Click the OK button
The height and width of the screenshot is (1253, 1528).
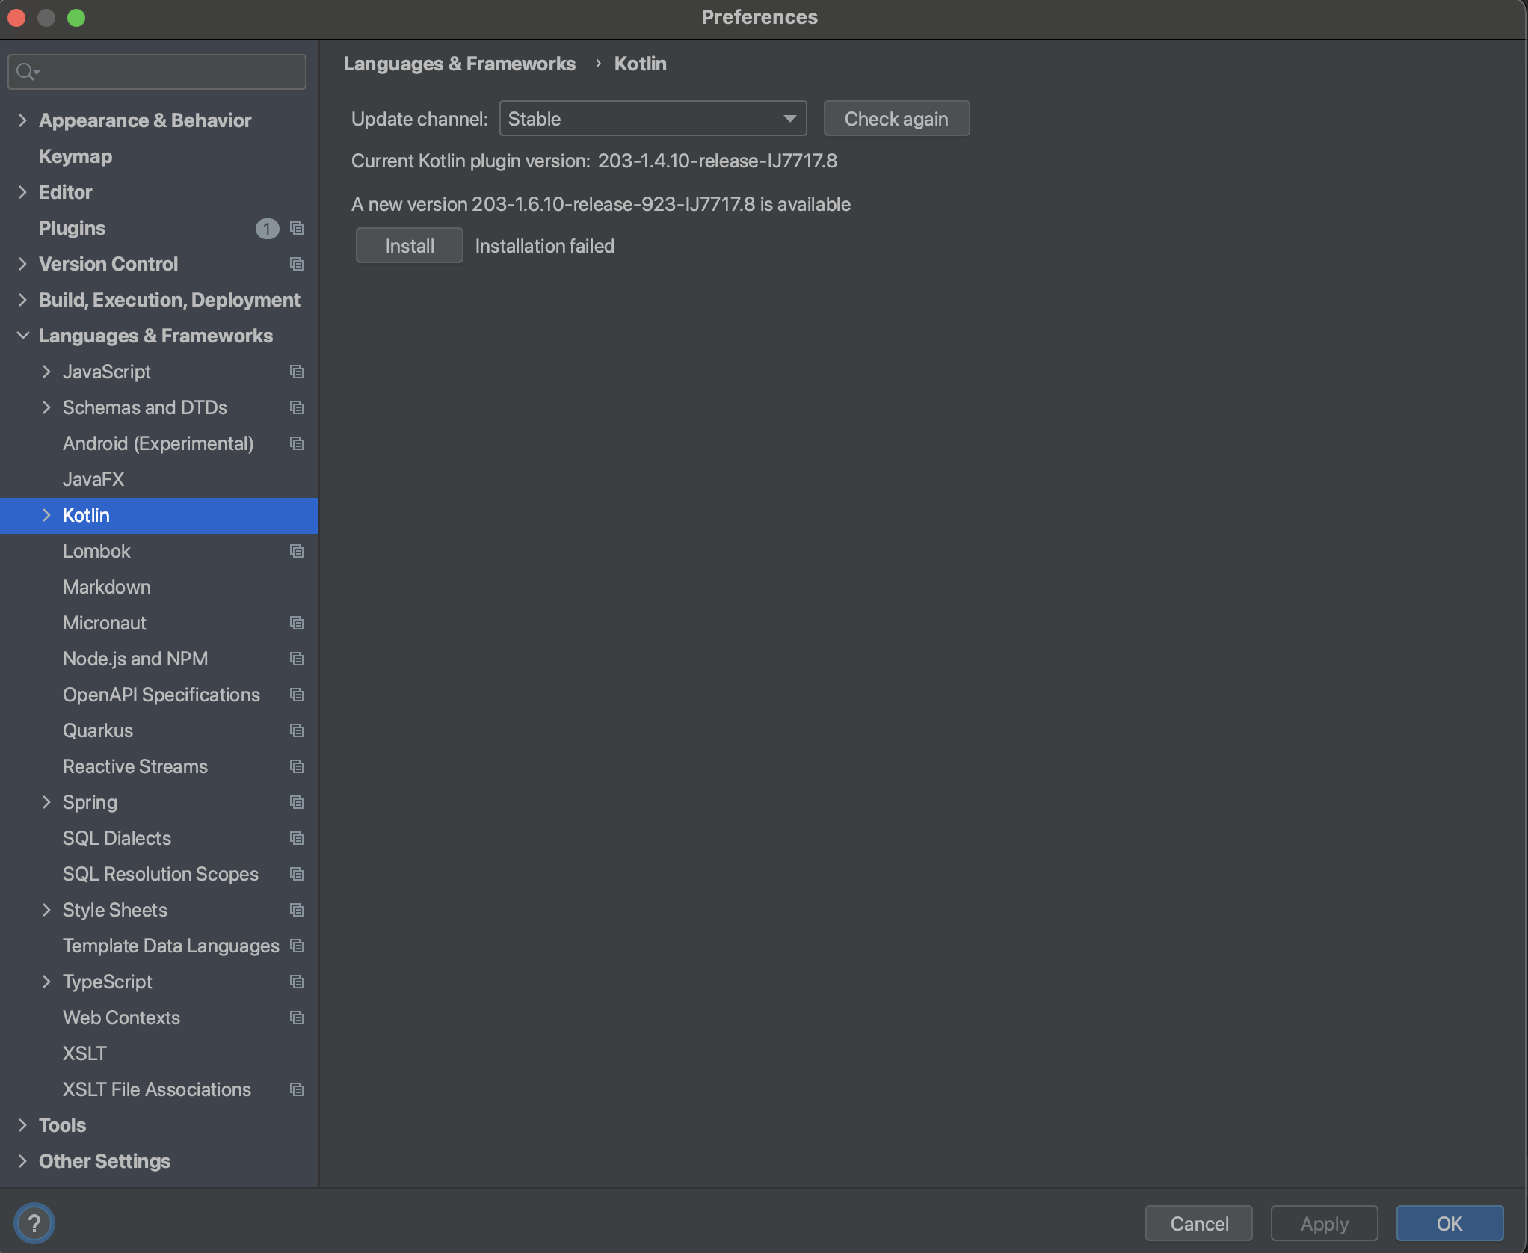[1449, 1223]
